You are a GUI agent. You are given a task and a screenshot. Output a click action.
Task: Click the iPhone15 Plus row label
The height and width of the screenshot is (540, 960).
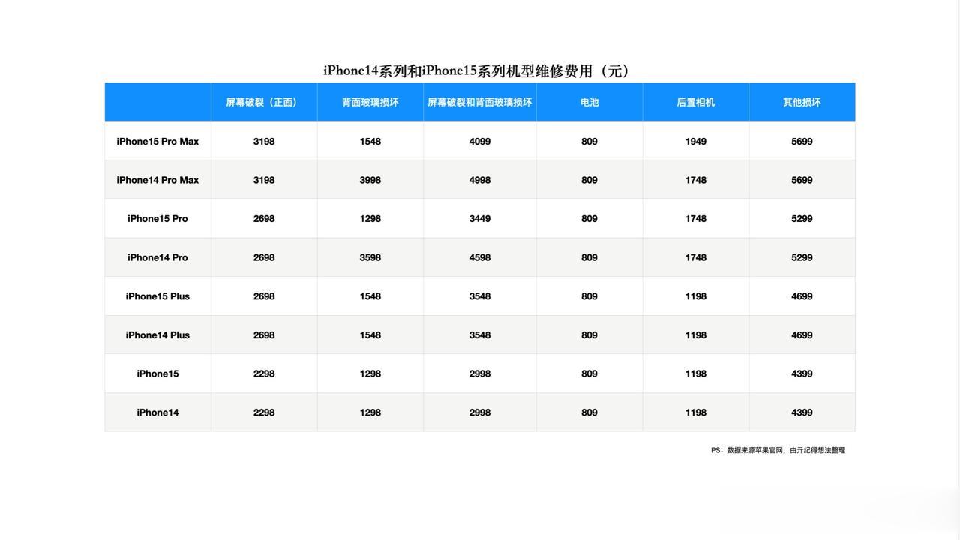157,296
